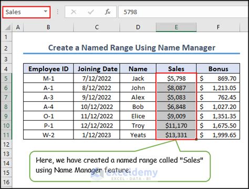This screenshot has height=189, width=249.
Task: Click the 'Joining Date' header cell
Action: [x=97, y=69]
